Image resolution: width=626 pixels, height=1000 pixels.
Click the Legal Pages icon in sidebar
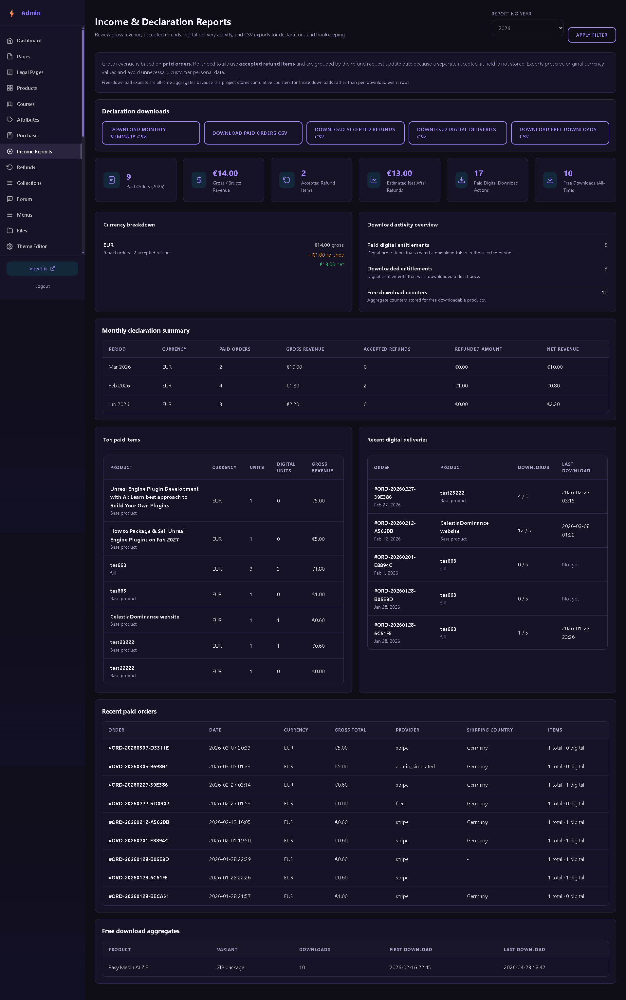tap(10, 72)
